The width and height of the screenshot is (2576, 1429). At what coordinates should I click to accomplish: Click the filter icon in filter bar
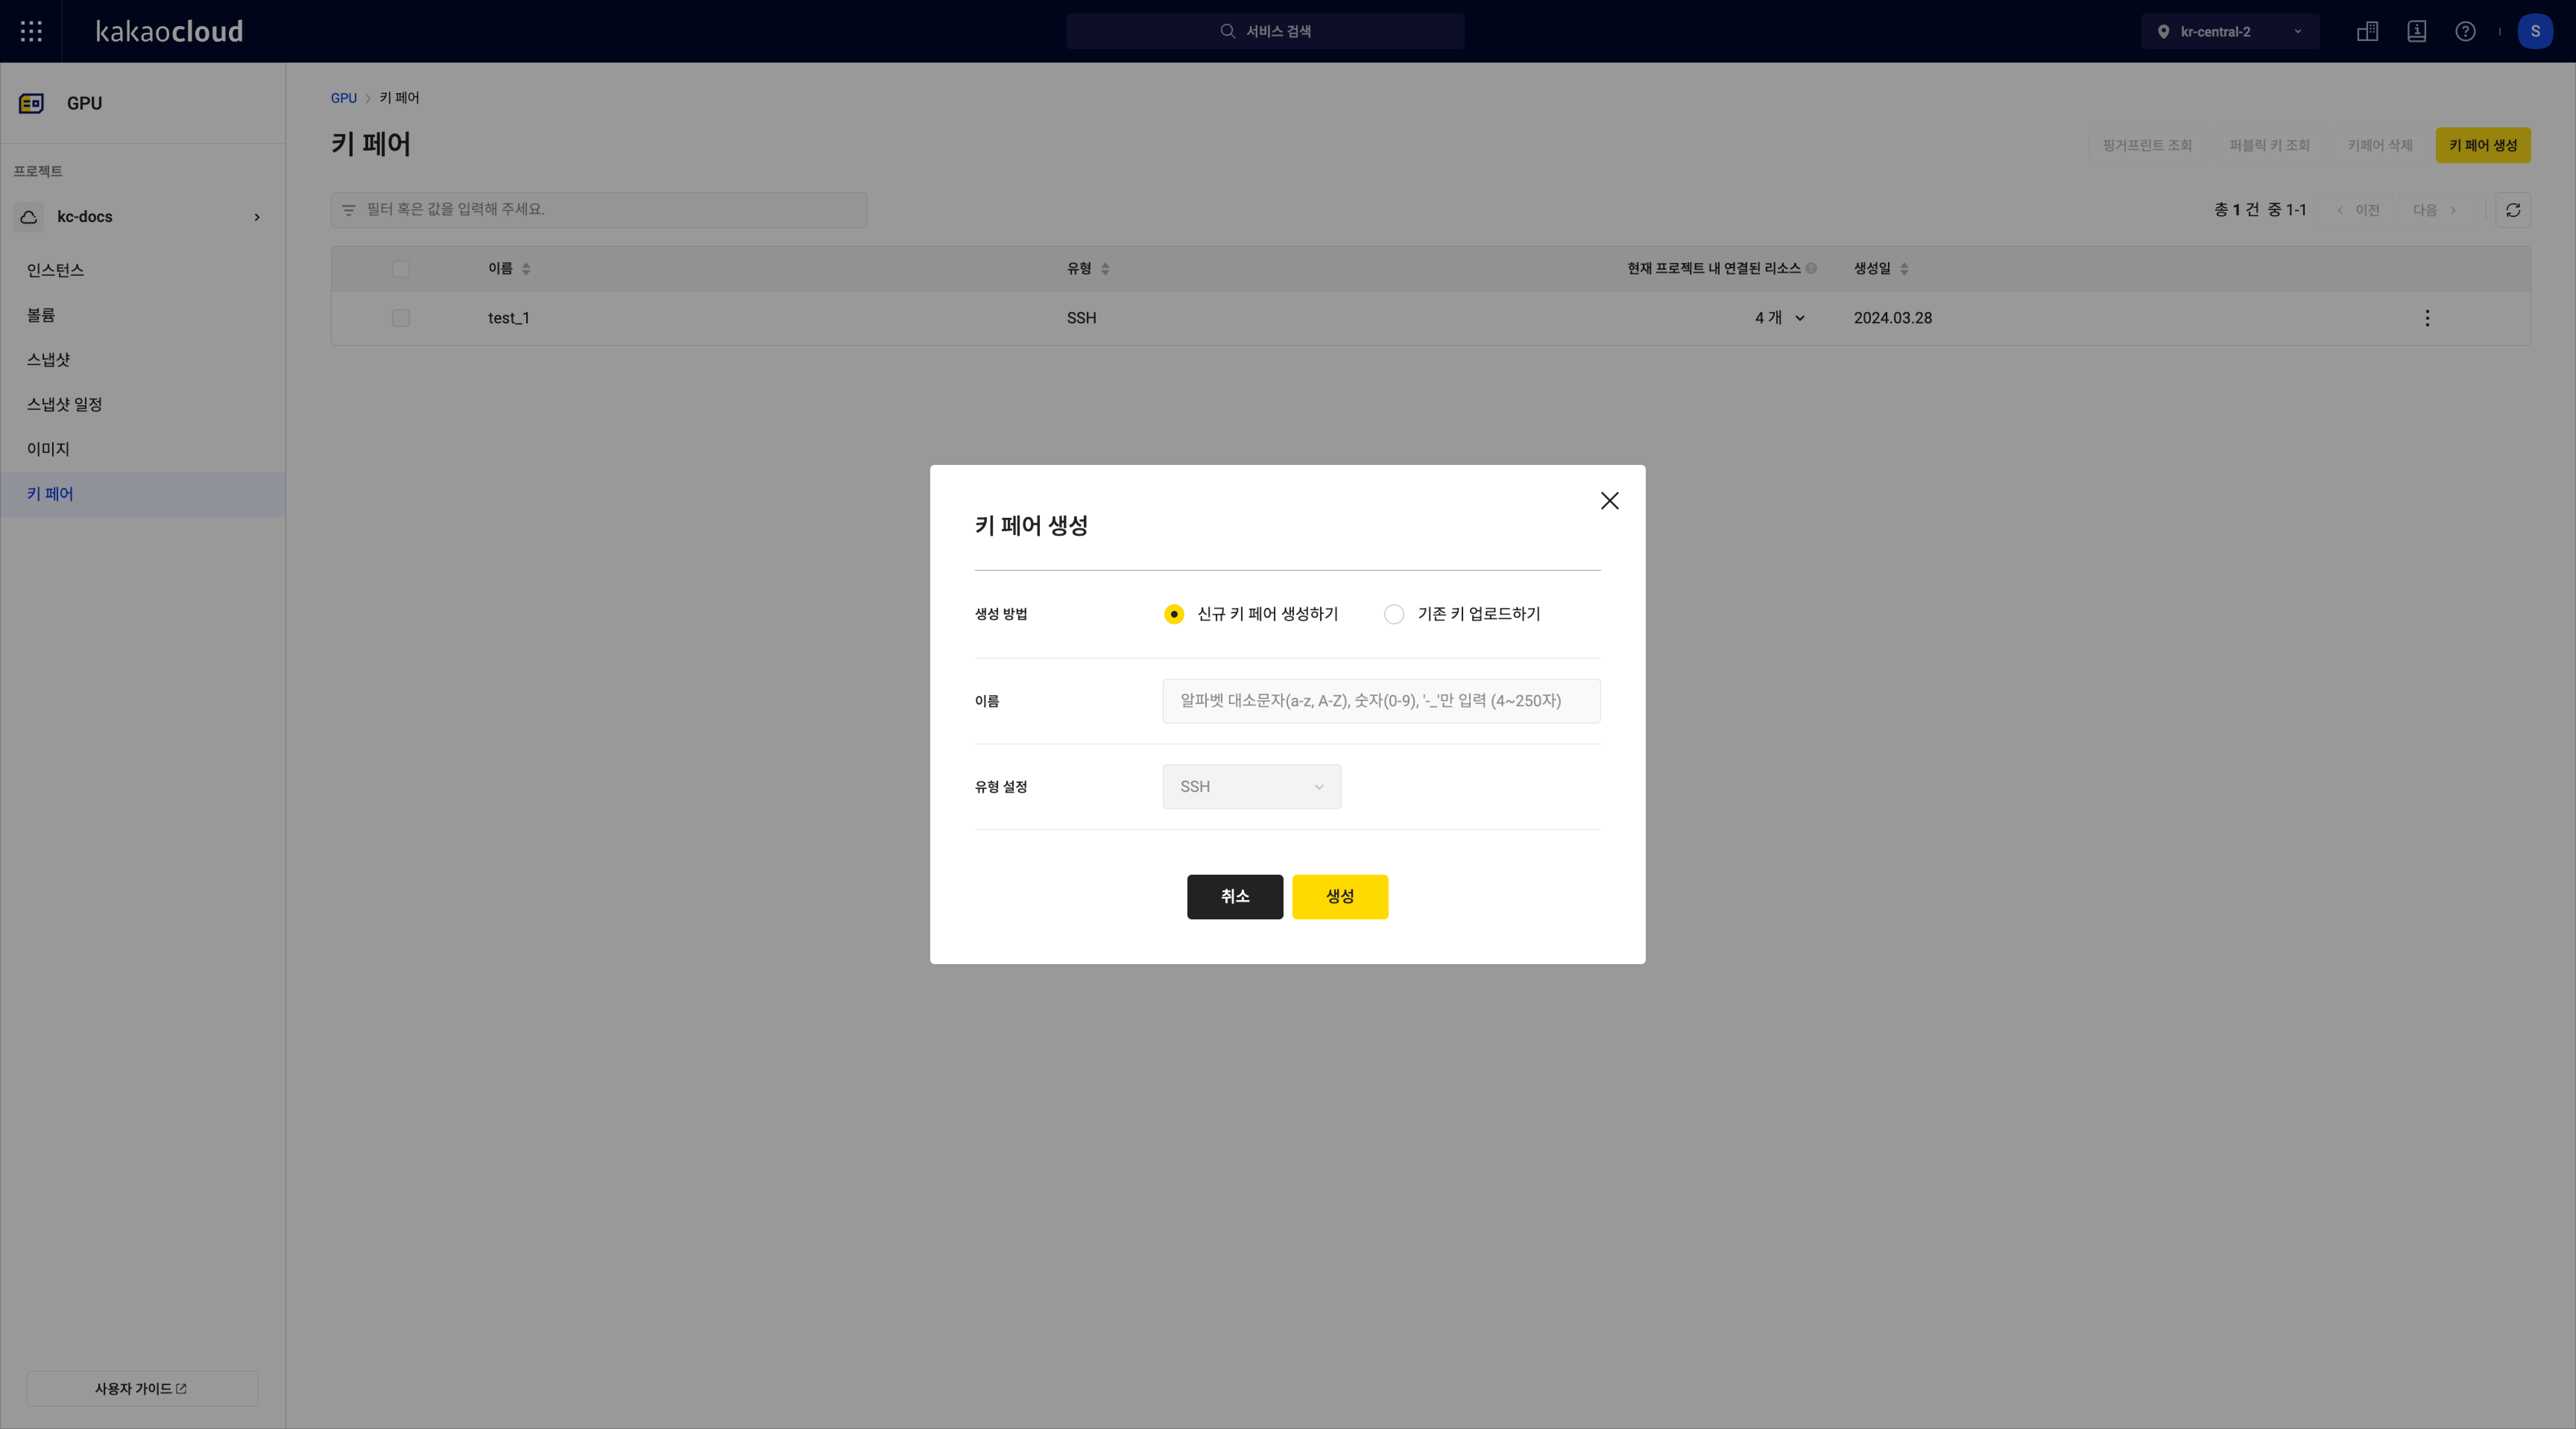tap(349, 210)
